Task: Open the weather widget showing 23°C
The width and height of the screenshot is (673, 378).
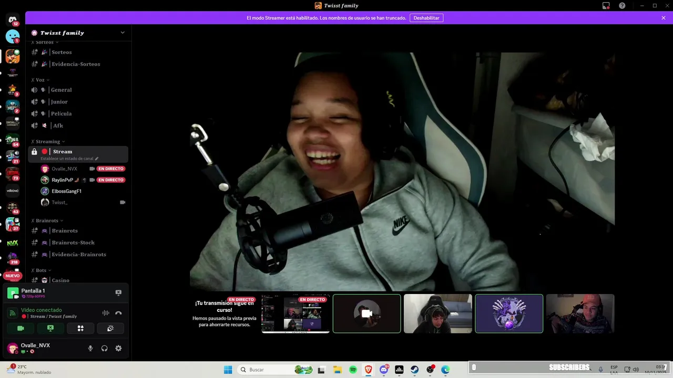Action: click(x=29, y=370)
